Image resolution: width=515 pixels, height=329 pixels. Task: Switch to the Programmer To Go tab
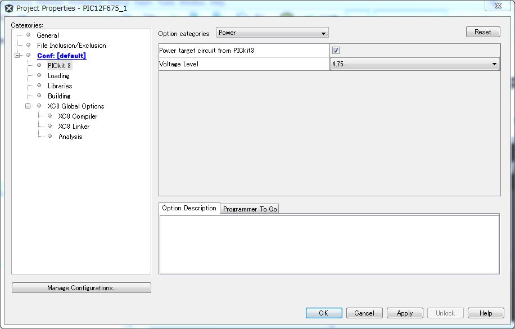point(250,209)
